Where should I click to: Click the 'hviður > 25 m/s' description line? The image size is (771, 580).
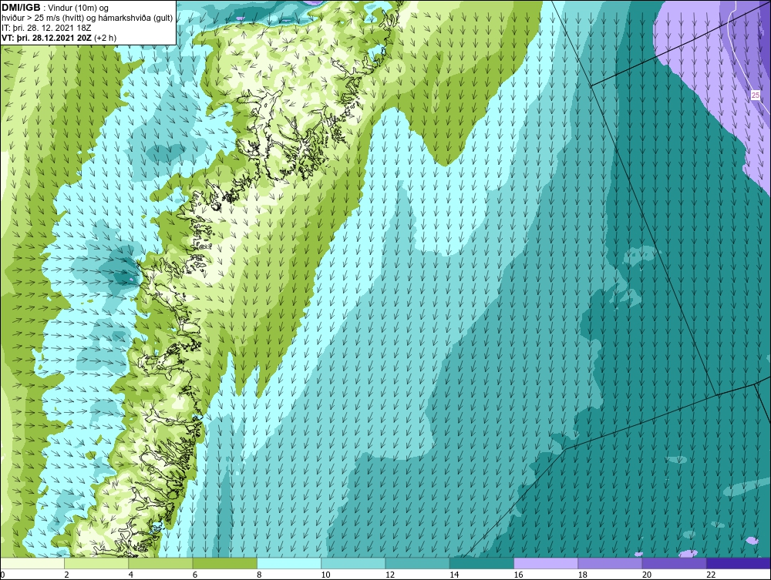(x=87, y=18)
